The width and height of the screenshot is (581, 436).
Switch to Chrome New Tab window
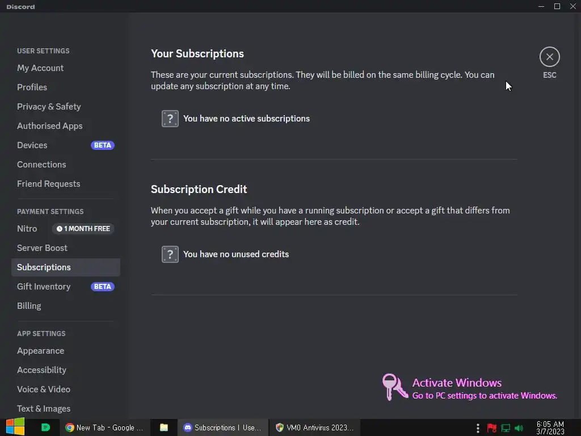tap(104, 427)
